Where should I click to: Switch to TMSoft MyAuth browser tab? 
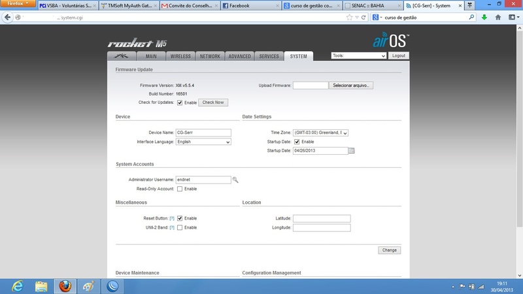coord(128,6)
